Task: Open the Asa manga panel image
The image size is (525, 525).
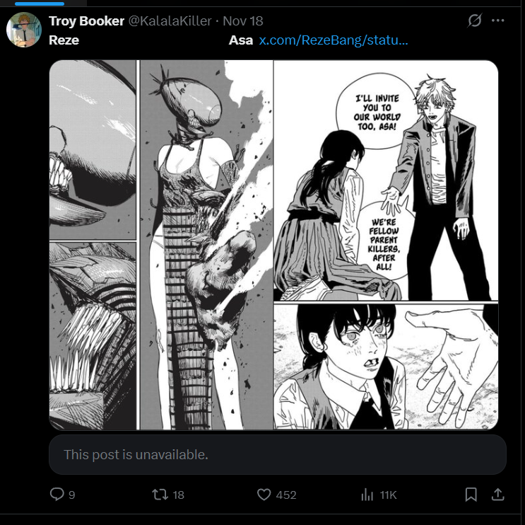Action: point(386,245)
